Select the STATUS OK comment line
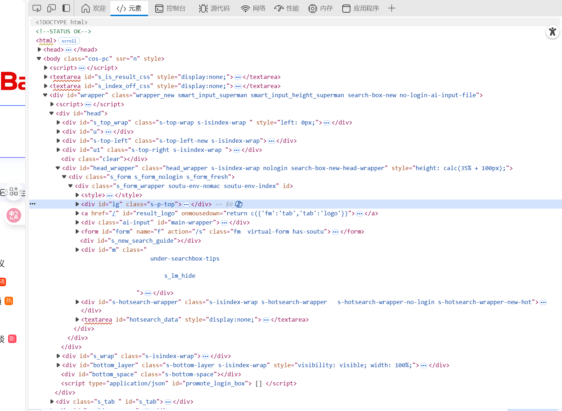This screenshot has width=562, height=411. pyautogui.click(x=63, y=32)
